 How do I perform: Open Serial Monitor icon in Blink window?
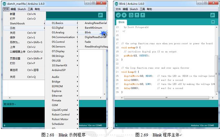[x=213, y=15]
